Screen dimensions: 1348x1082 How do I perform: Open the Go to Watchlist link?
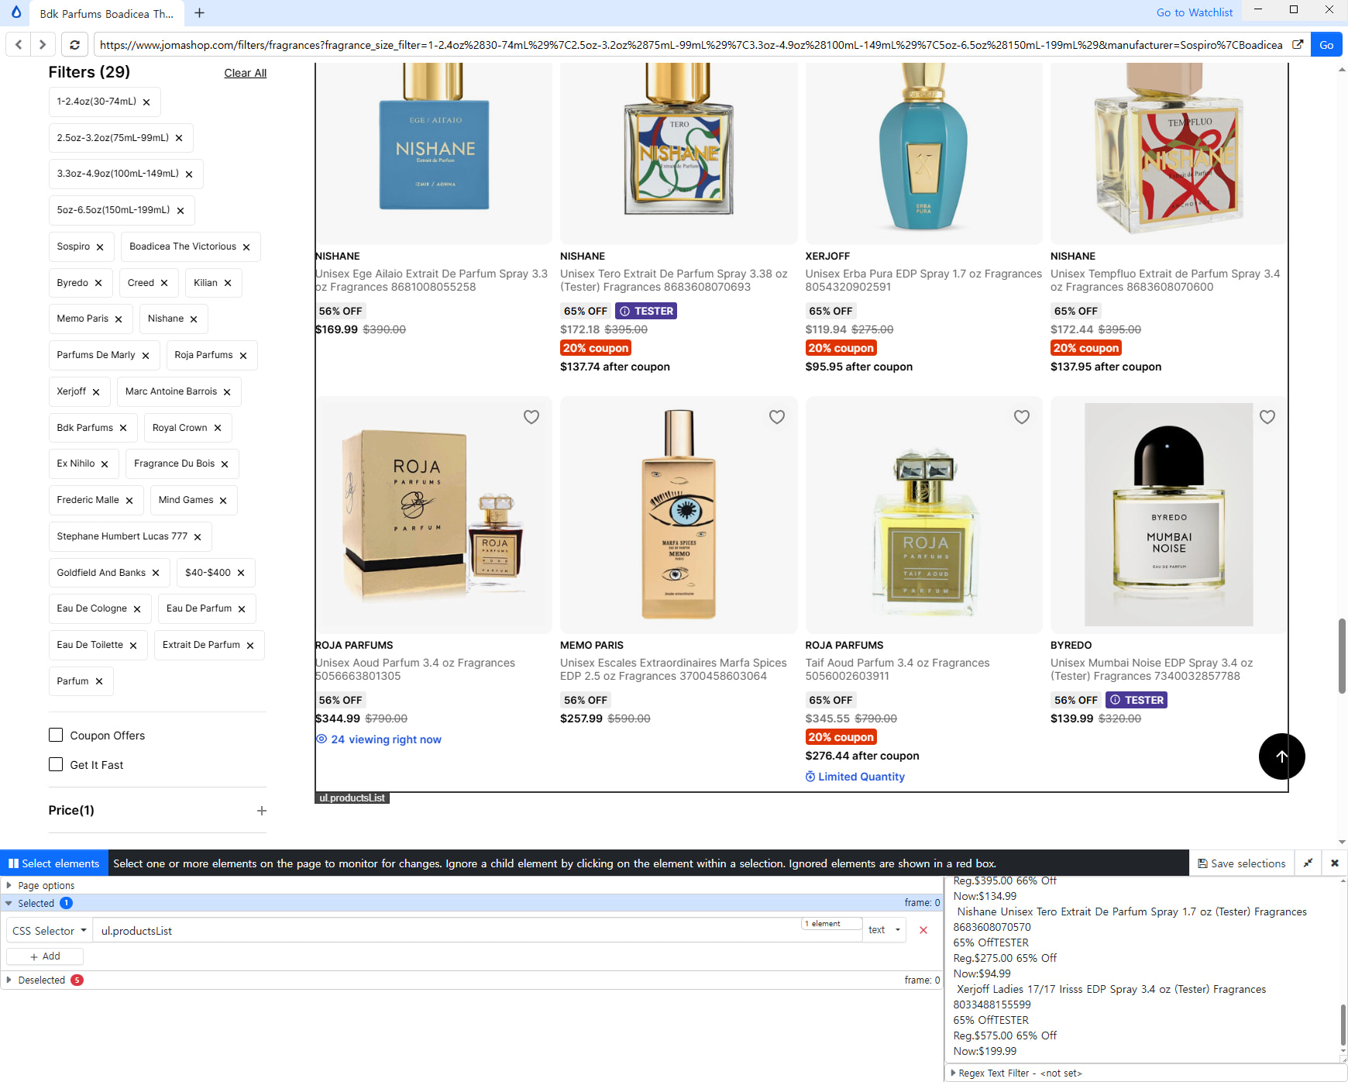pyautogui.click(x=1195, y=12)
